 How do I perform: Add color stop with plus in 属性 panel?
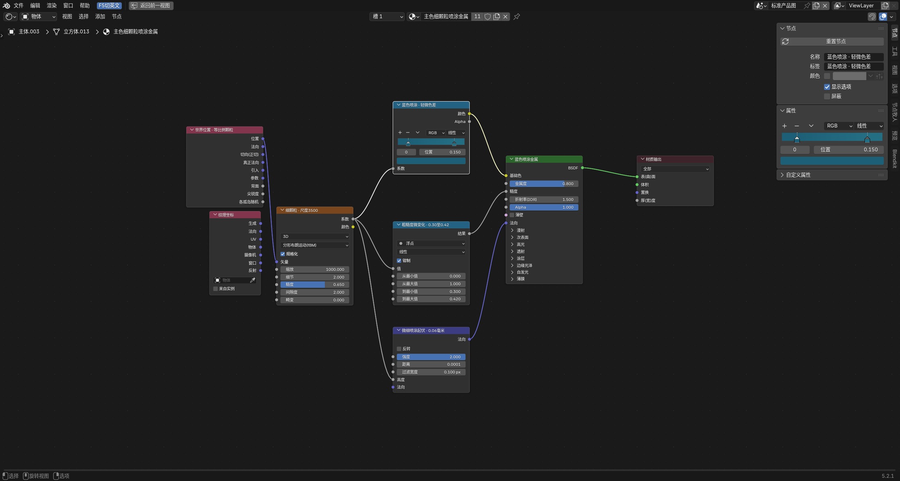(784, 126)
